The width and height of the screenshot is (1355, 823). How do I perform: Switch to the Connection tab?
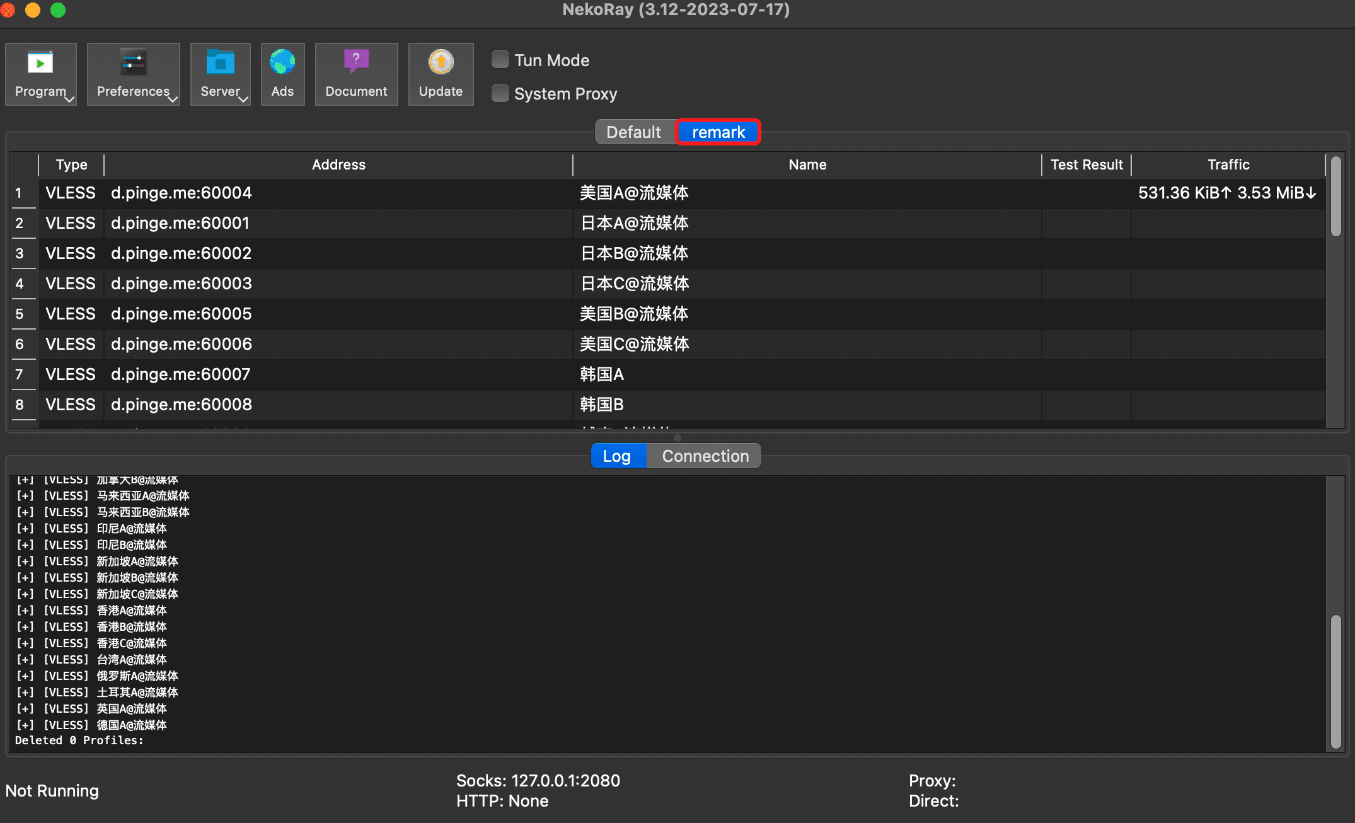pyautogui.click(x=705, y=456)
